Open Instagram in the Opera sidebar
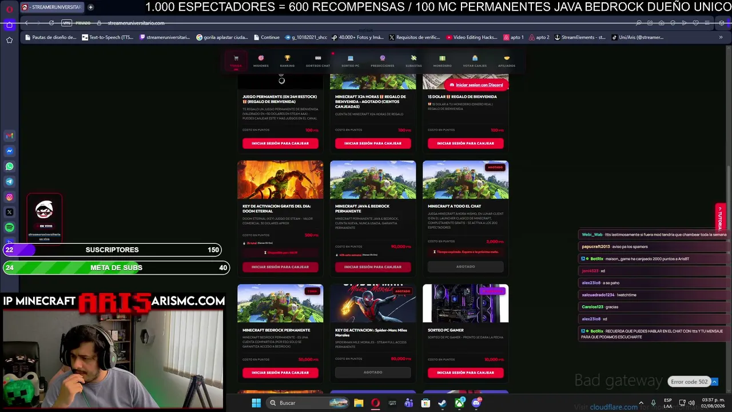 [9, 197]
